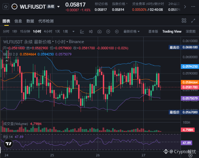199x158 pixels.
Task: Click the circled plus icon in toolbar
Action: 108,32
